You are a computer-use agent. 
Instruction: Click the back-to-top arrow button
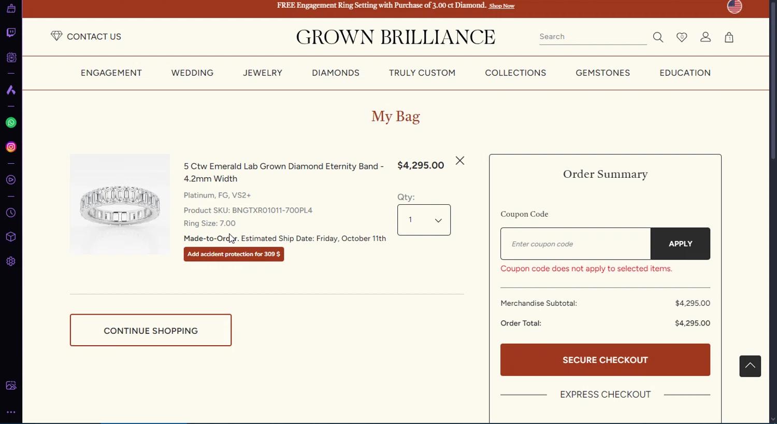[x=750, y=366]
